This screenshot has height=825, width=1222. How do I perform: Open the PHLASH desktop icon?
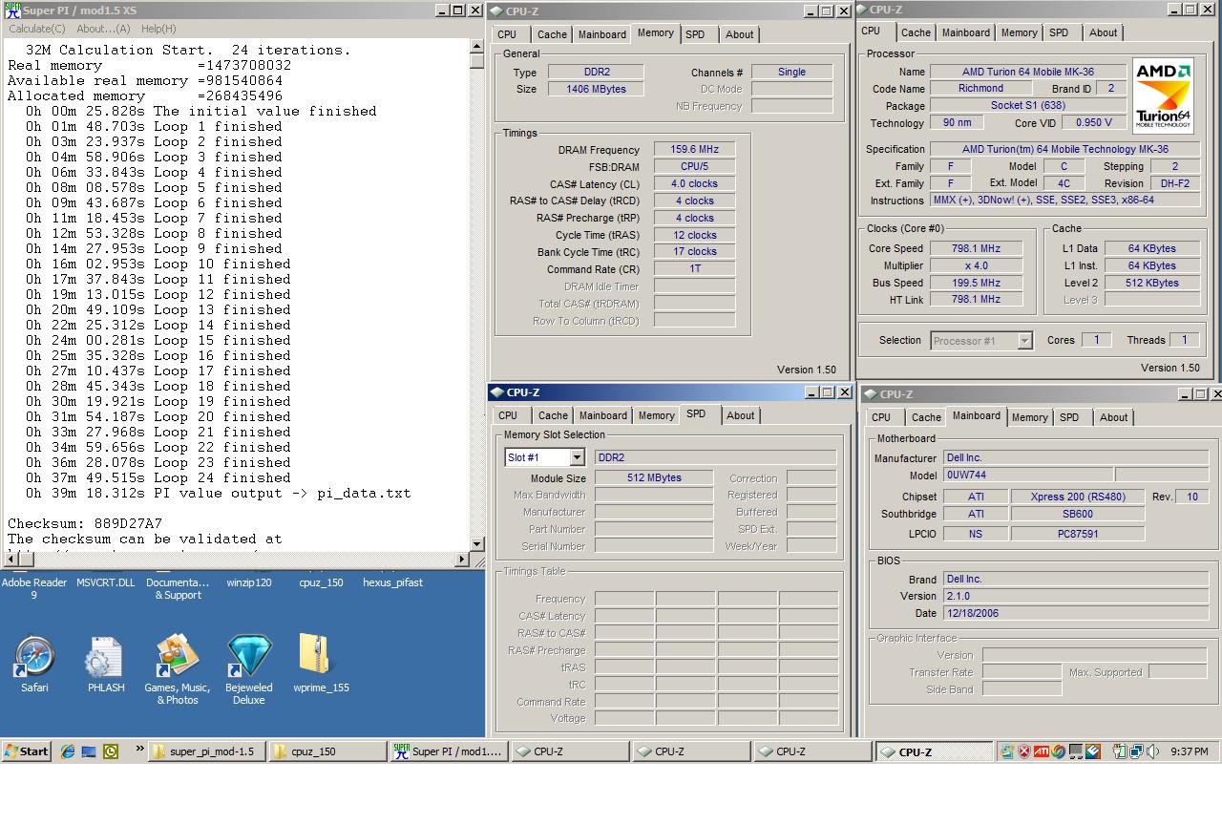105,657
